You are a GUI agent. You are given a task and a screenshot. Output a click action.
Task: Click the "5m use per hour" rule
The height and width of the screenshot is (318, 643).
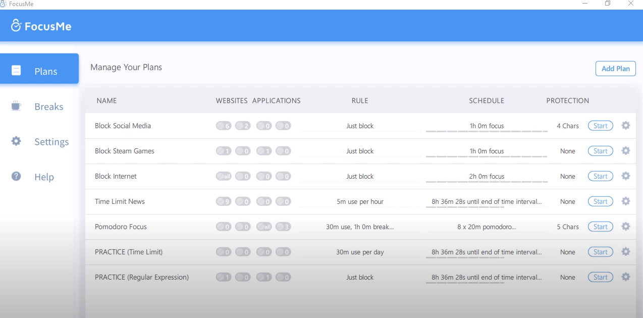click(360, 201)
